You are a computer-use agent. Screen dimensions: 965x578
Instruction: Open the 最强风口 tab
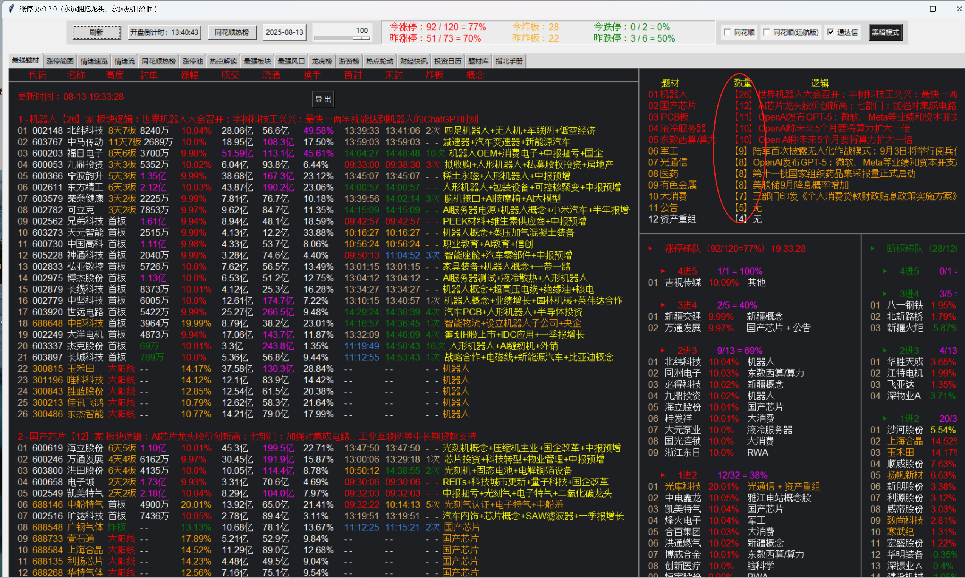click(291, 61)
